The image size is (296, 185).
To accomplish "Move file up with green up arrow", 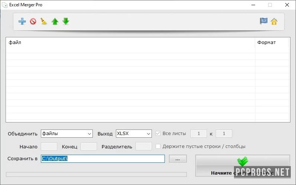I will tap(55, 21).
